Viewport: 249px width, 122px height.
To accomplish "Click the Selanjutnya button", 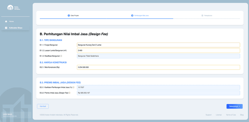I will click(235, 106).
